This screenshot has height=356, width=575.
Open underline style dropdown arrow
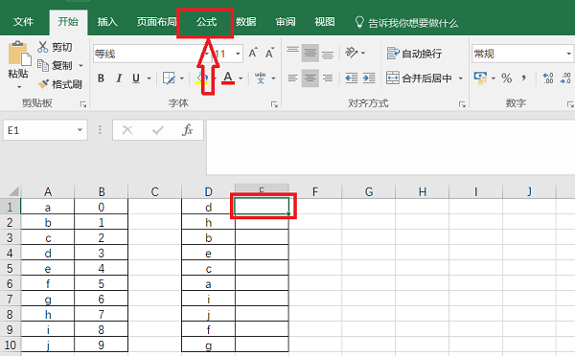(x=149, y=78)
